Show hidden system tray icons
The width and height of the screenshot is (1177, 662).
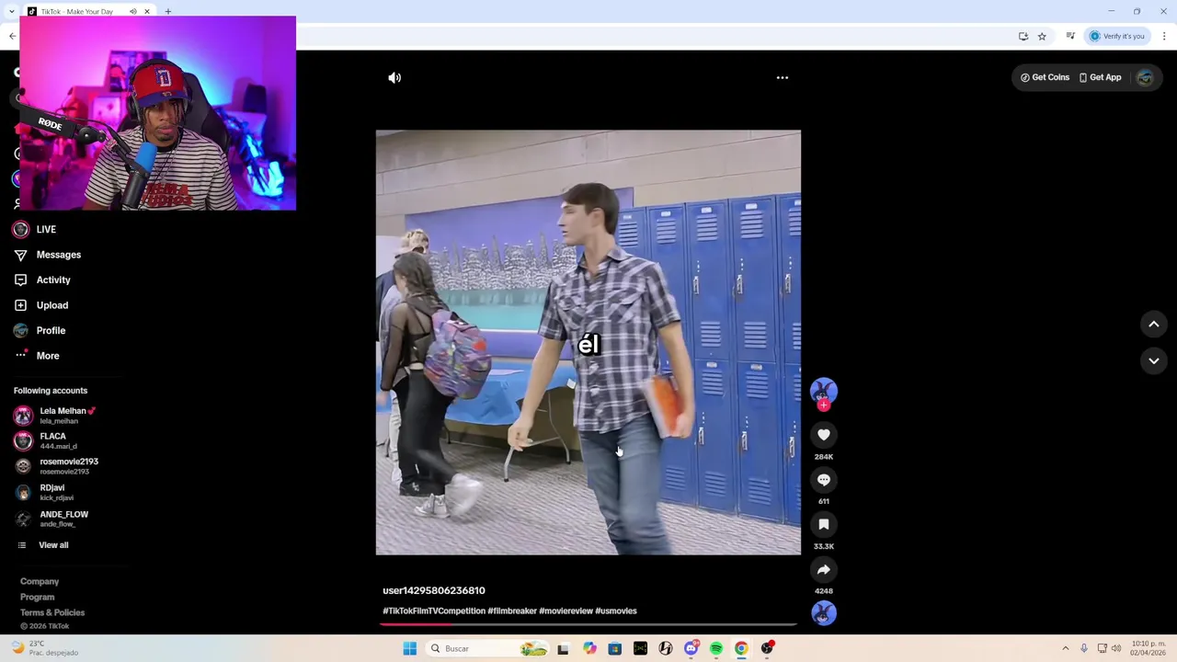point(1066,648)
